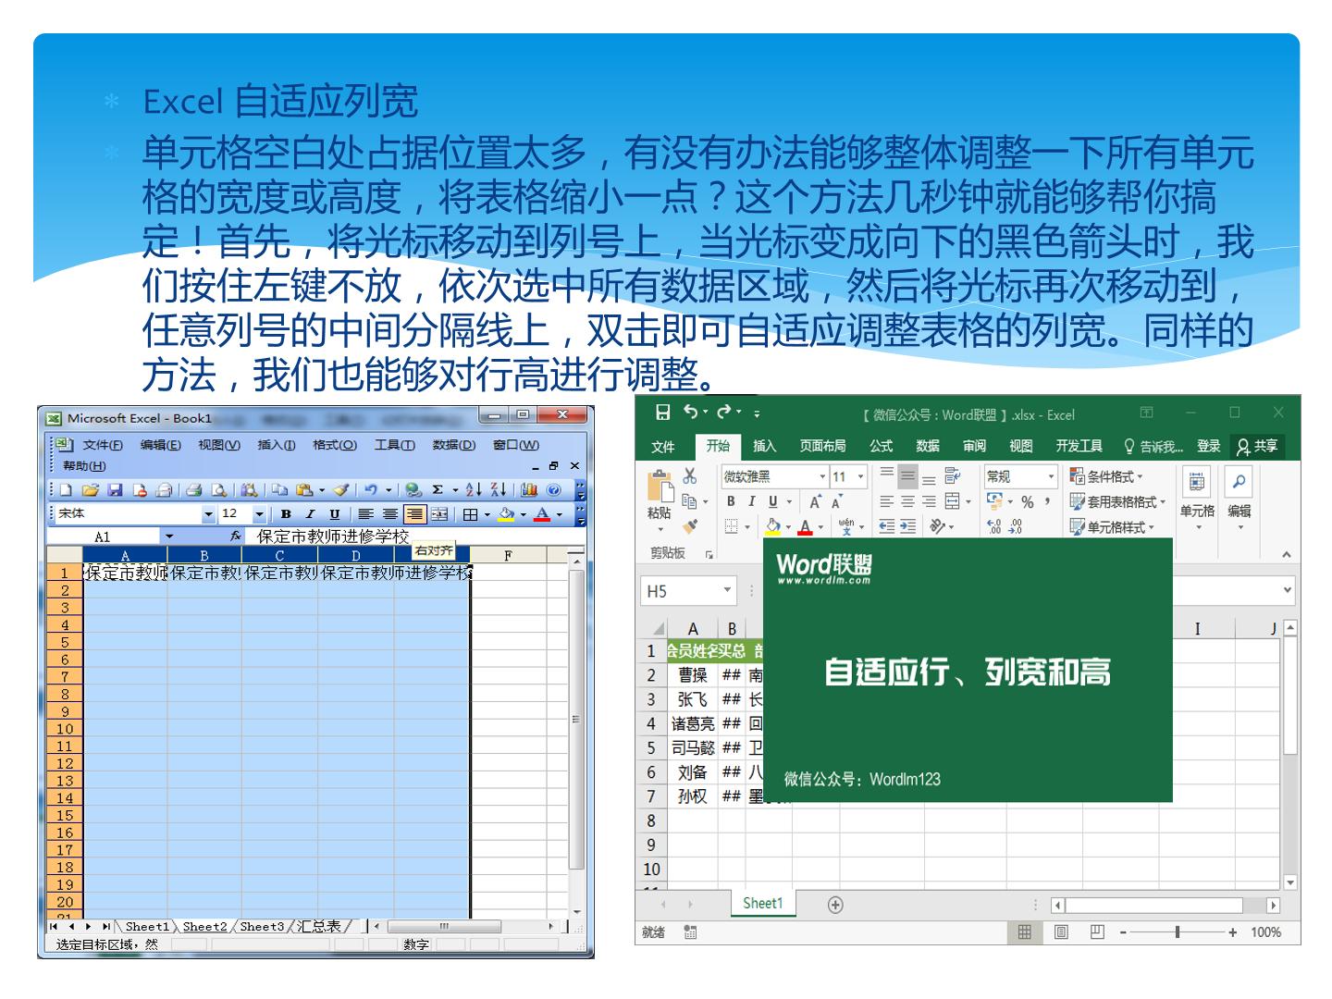Click the AutoSum sigma icon
The width and height of the screenshot is (1332, 999).
(x=438, y=490)
